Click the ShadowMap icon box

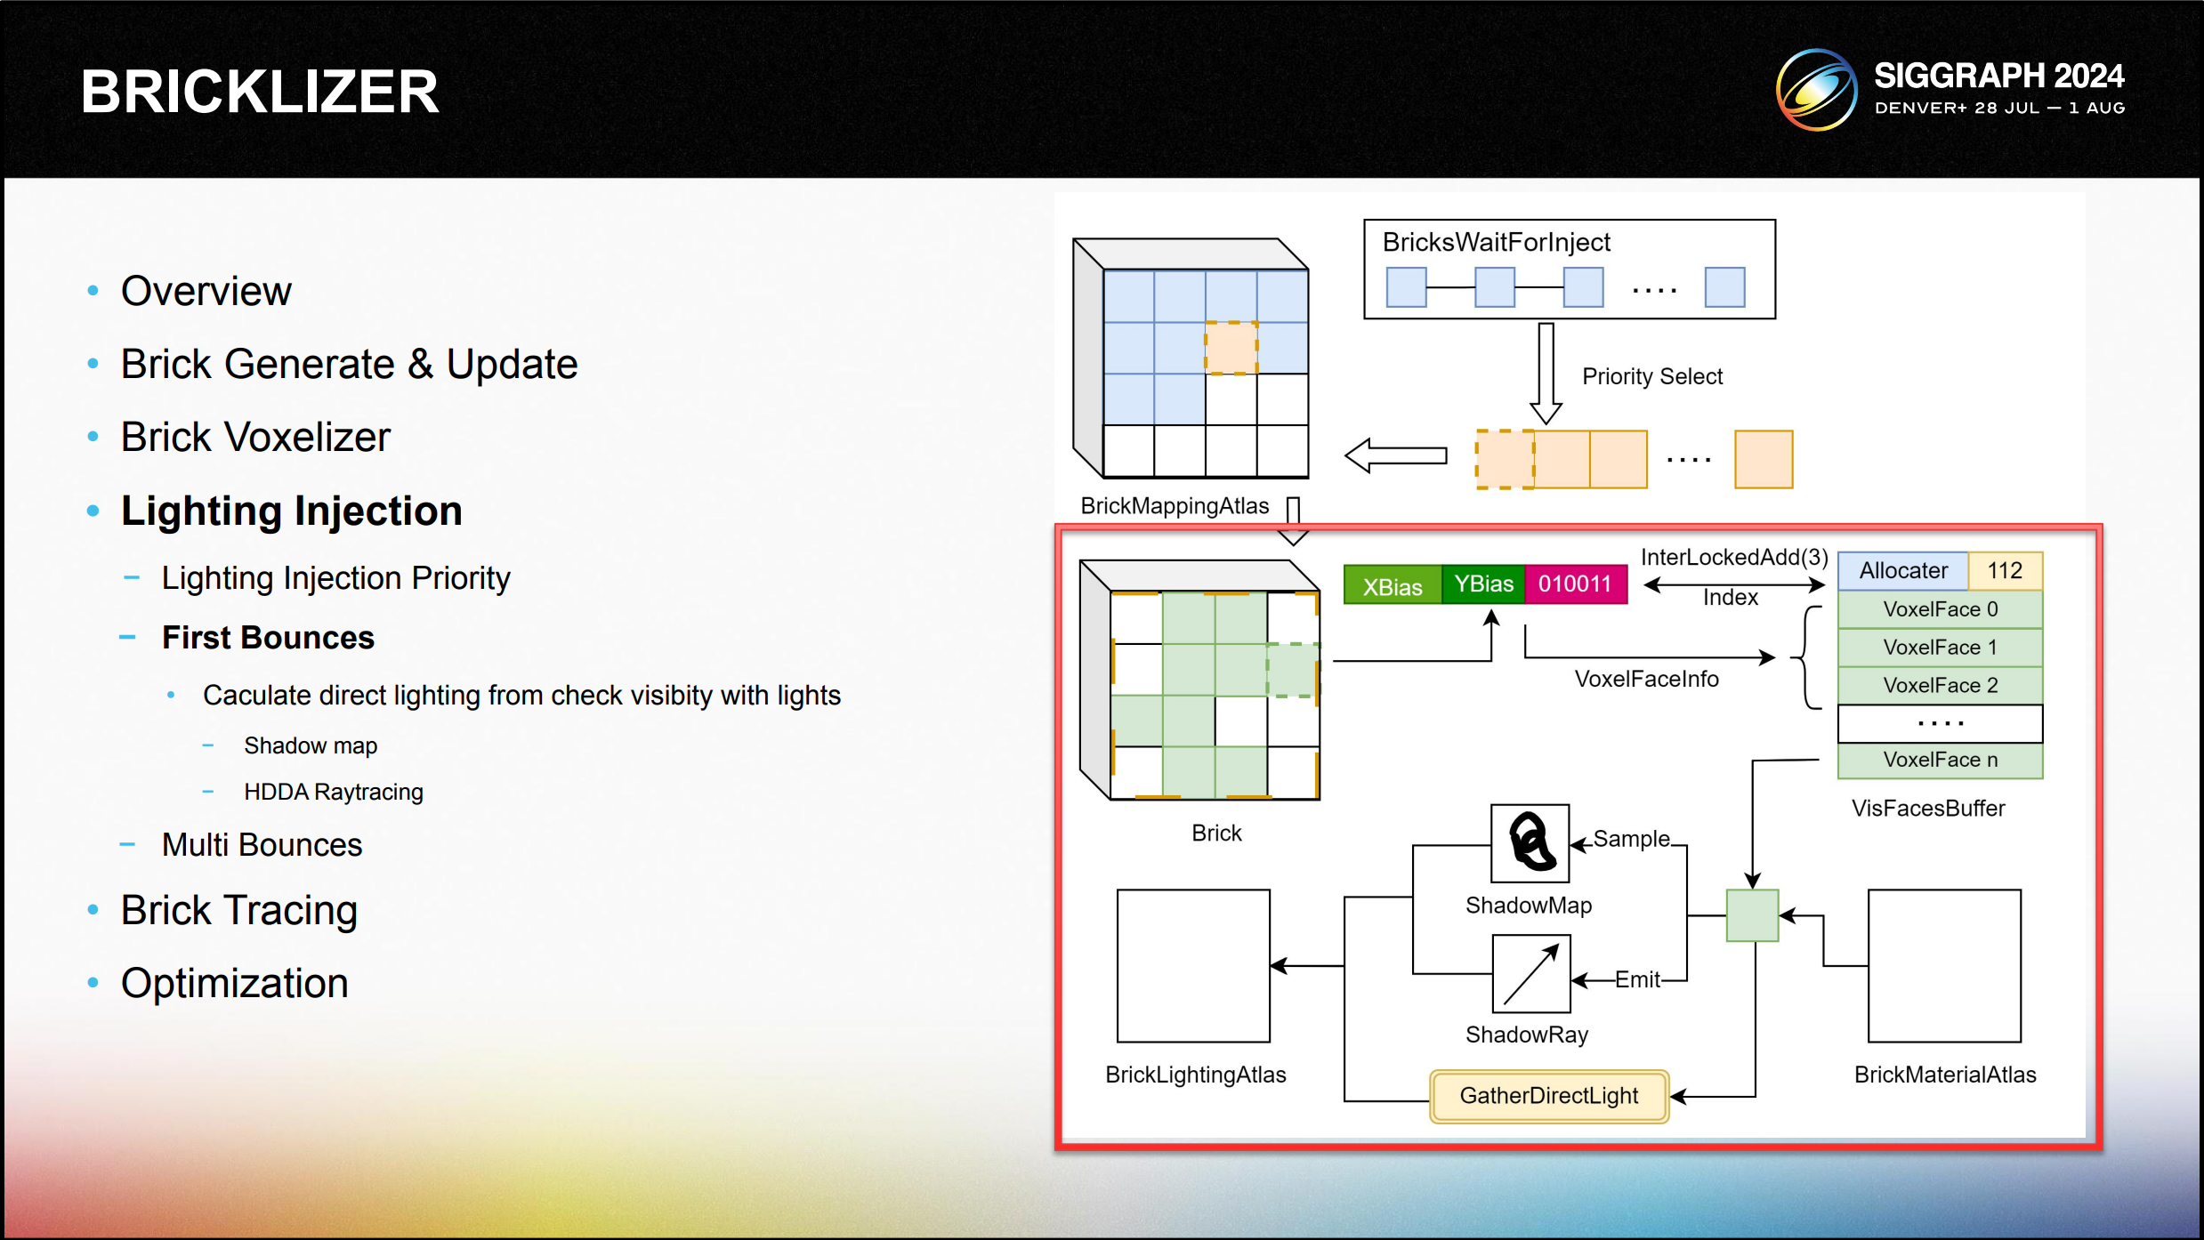tap(1530, 843)
